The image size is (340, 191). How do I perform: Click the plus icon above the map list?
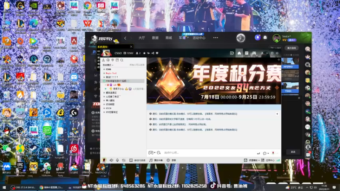pos(279,60)
